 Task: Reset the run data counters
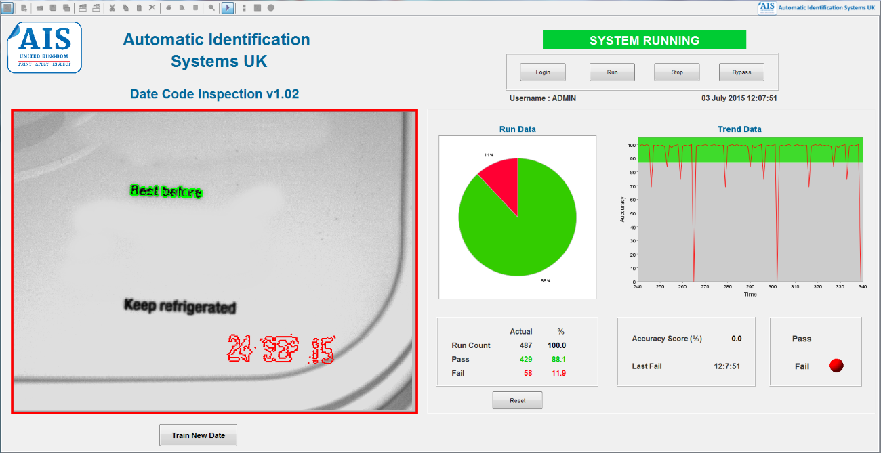[518, 401]
